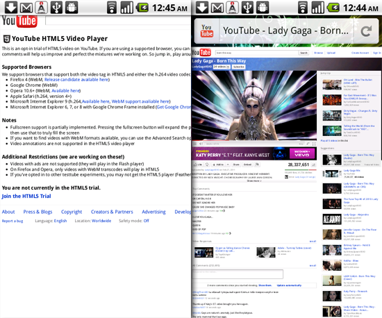The width and height of the screenshot is (382, 318).
Task: Click the Katy Perry E.T. VEVO banner
Action: [254, 153]
